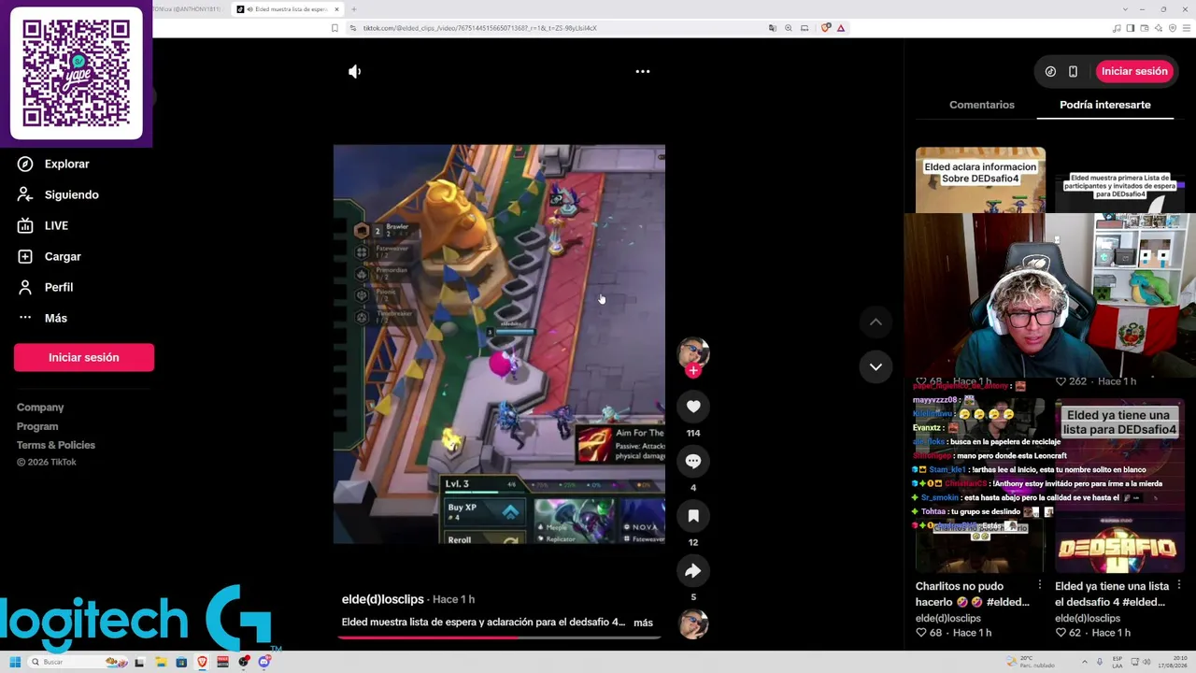
Task: Click the Brave Shields icon
Action: [825, 28]
